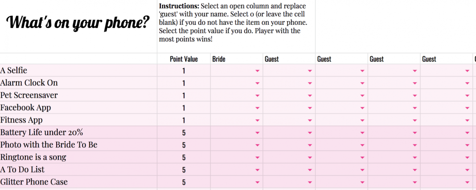The height and width of the screenshot is (190, 476).
Task: Expand the Alarm Clock On dropdown in first Guest column
Action: (310, 83)
